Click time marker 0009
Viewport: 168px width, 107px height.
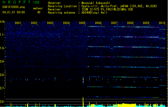click(x=146, y=23)
